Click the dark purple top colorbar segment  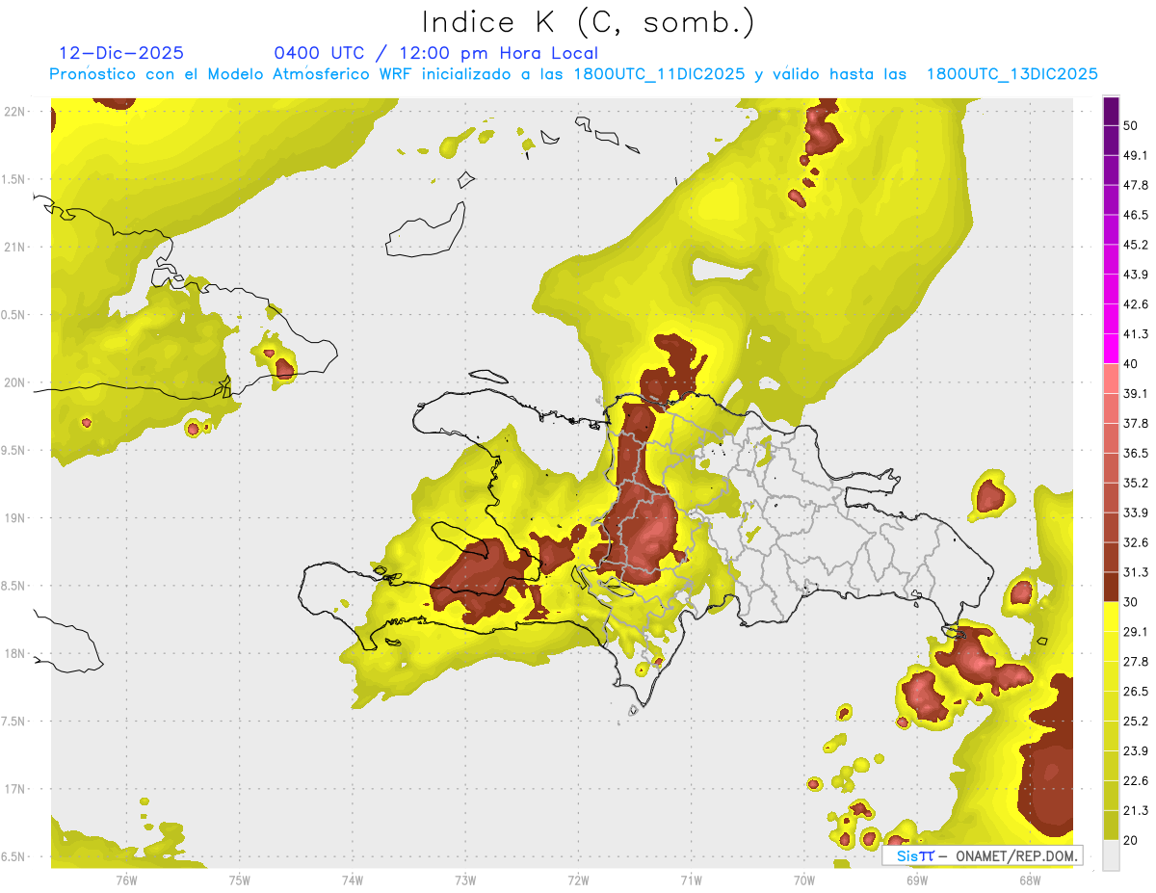1111,110
